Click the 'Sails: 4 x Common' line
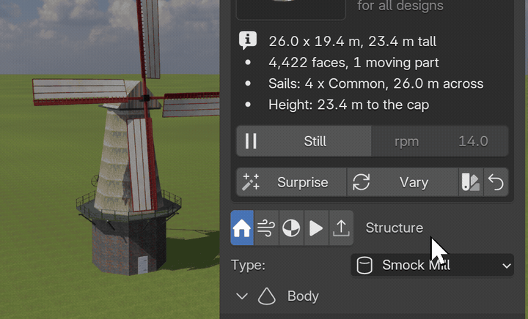The height and width of the screenshot is (319, 528). [x=375, y=83]
